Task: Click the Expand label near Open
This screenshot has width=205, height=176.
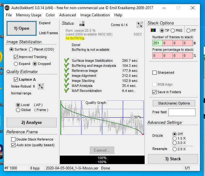Action: [45, 23]
